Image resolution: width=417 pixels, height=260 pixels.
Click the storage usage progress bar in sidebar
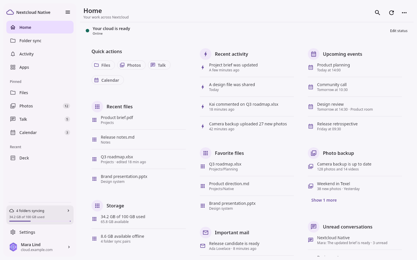pos(40,221)
